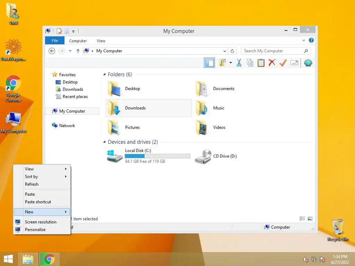The image size is (355, 266).
Task: Select the Downloads folder in Folders
Action: click(148, 108)
